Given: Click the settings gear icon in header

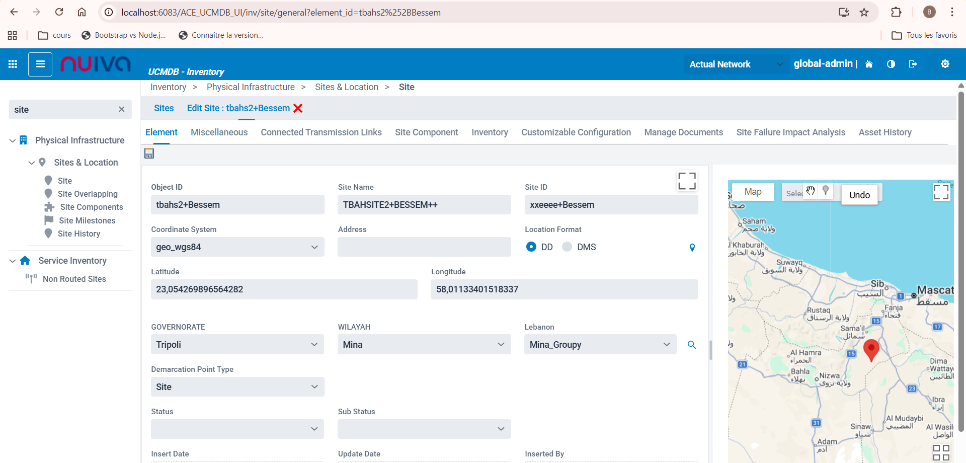Looking at the screenshot, I should pos(945,64).
